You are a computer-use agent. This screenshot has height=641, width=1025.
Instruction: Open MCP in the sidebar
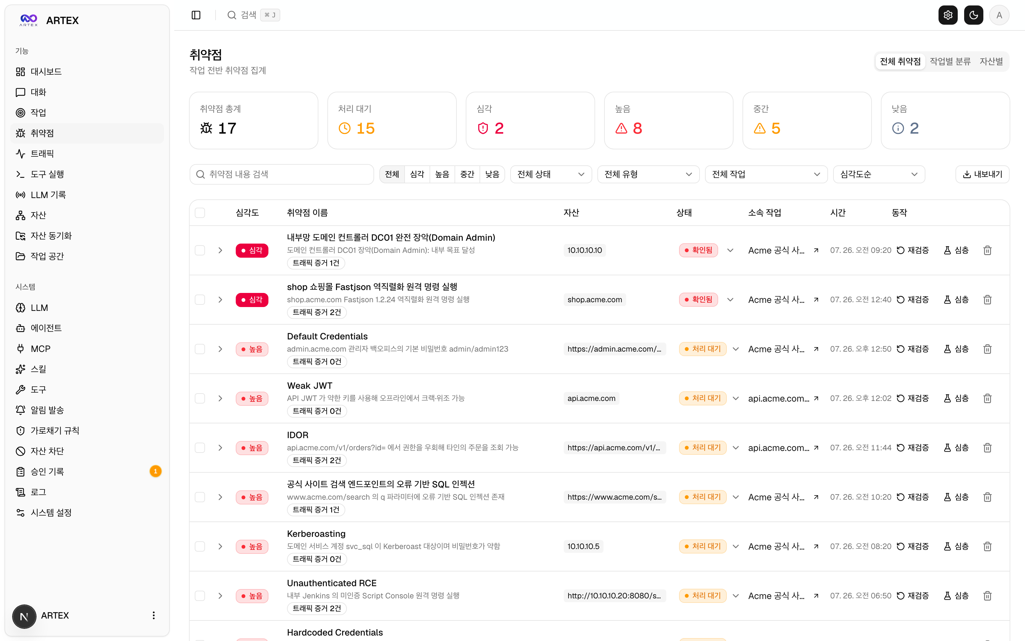tap(87, 348)
